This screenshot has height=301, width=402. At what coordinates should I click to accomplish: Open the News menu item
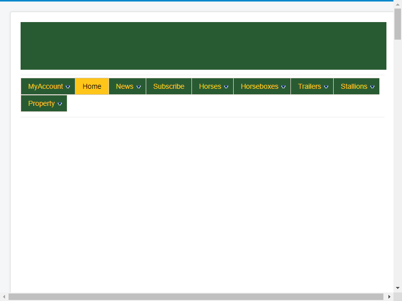pos(128,86)
